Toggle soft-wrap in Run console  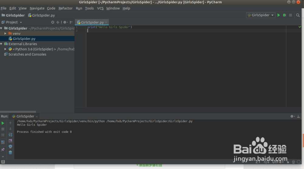(10, 135)
